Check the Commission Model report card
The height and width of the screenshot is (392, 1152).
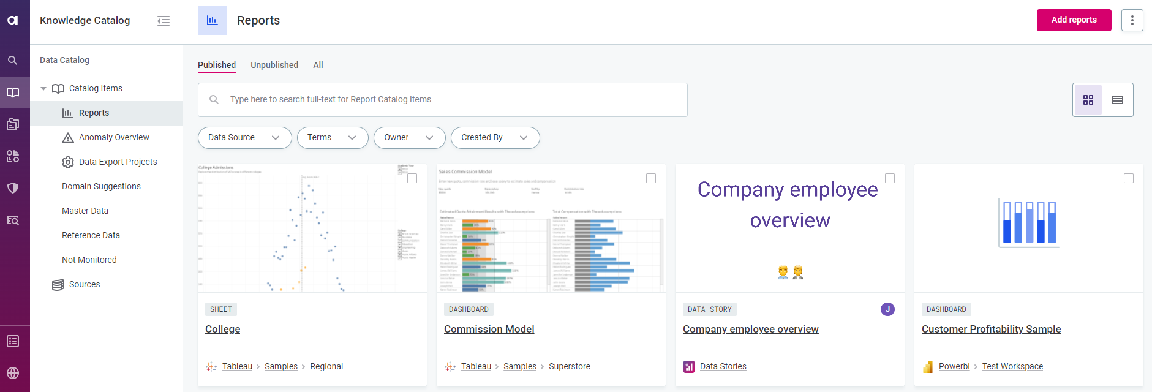[x=651, y=178]
